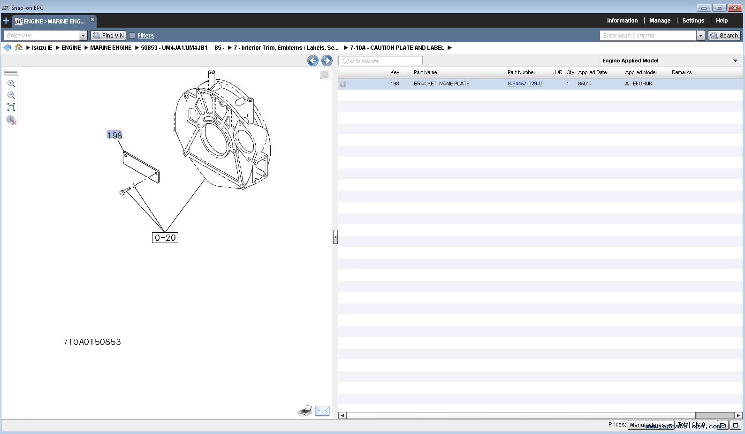
Task: Click the Find VIN button
Action: [108, 36]
